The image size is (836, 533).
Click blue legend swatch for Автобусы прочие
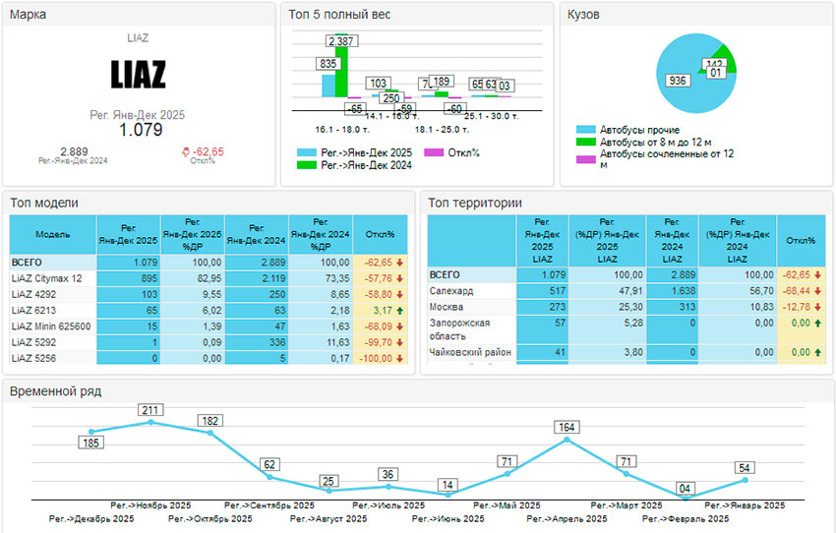(585, 129)
